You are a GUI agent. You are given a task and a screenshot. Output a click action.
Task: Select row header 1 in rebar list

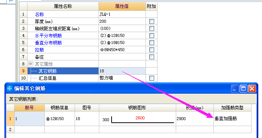pyautogui.click(x=10, y=119)
